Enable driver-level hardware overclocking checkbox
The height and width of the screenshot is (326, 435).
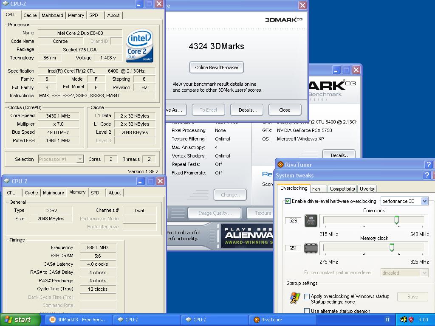[288, 201]
